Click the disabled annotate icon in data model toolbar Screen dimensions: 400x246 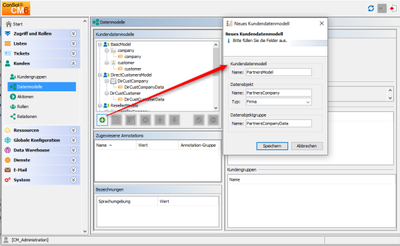pos(131,120)
